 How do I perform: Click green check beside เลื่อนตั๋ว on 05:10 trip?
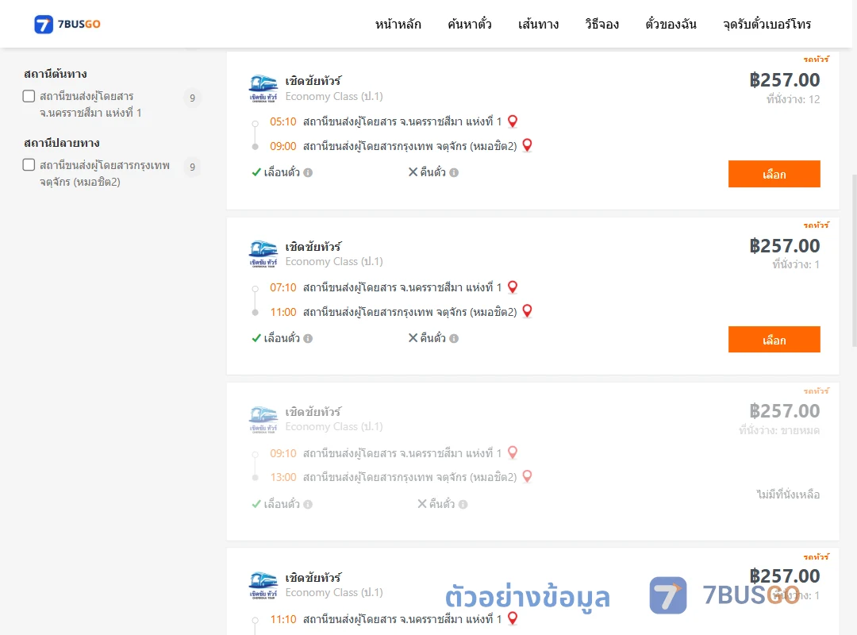coord(256,172)
